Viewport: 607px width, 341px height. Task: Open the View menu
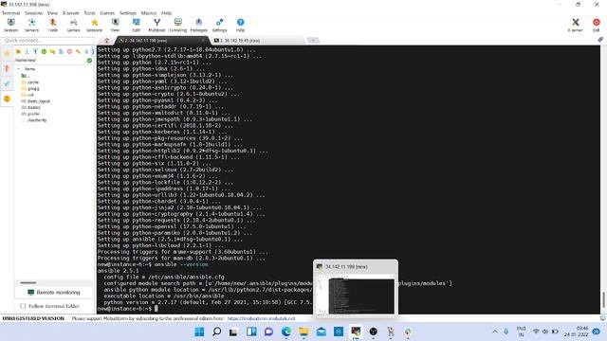tap(52, 12)
